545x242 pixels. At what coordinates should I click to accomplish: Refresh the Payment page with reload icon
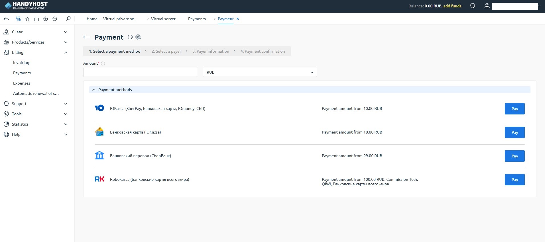130,37
